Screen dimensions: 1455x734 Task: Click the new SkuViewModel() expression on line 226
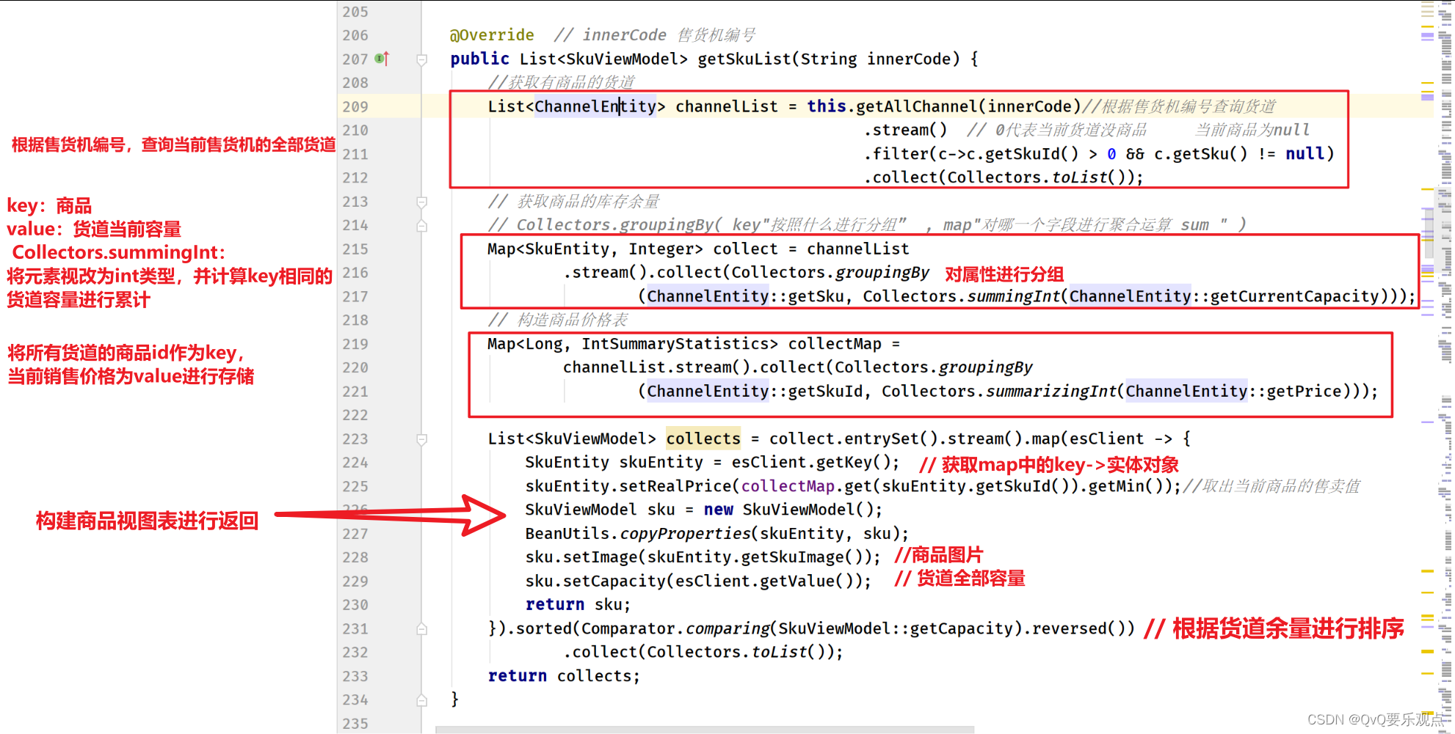793,510
